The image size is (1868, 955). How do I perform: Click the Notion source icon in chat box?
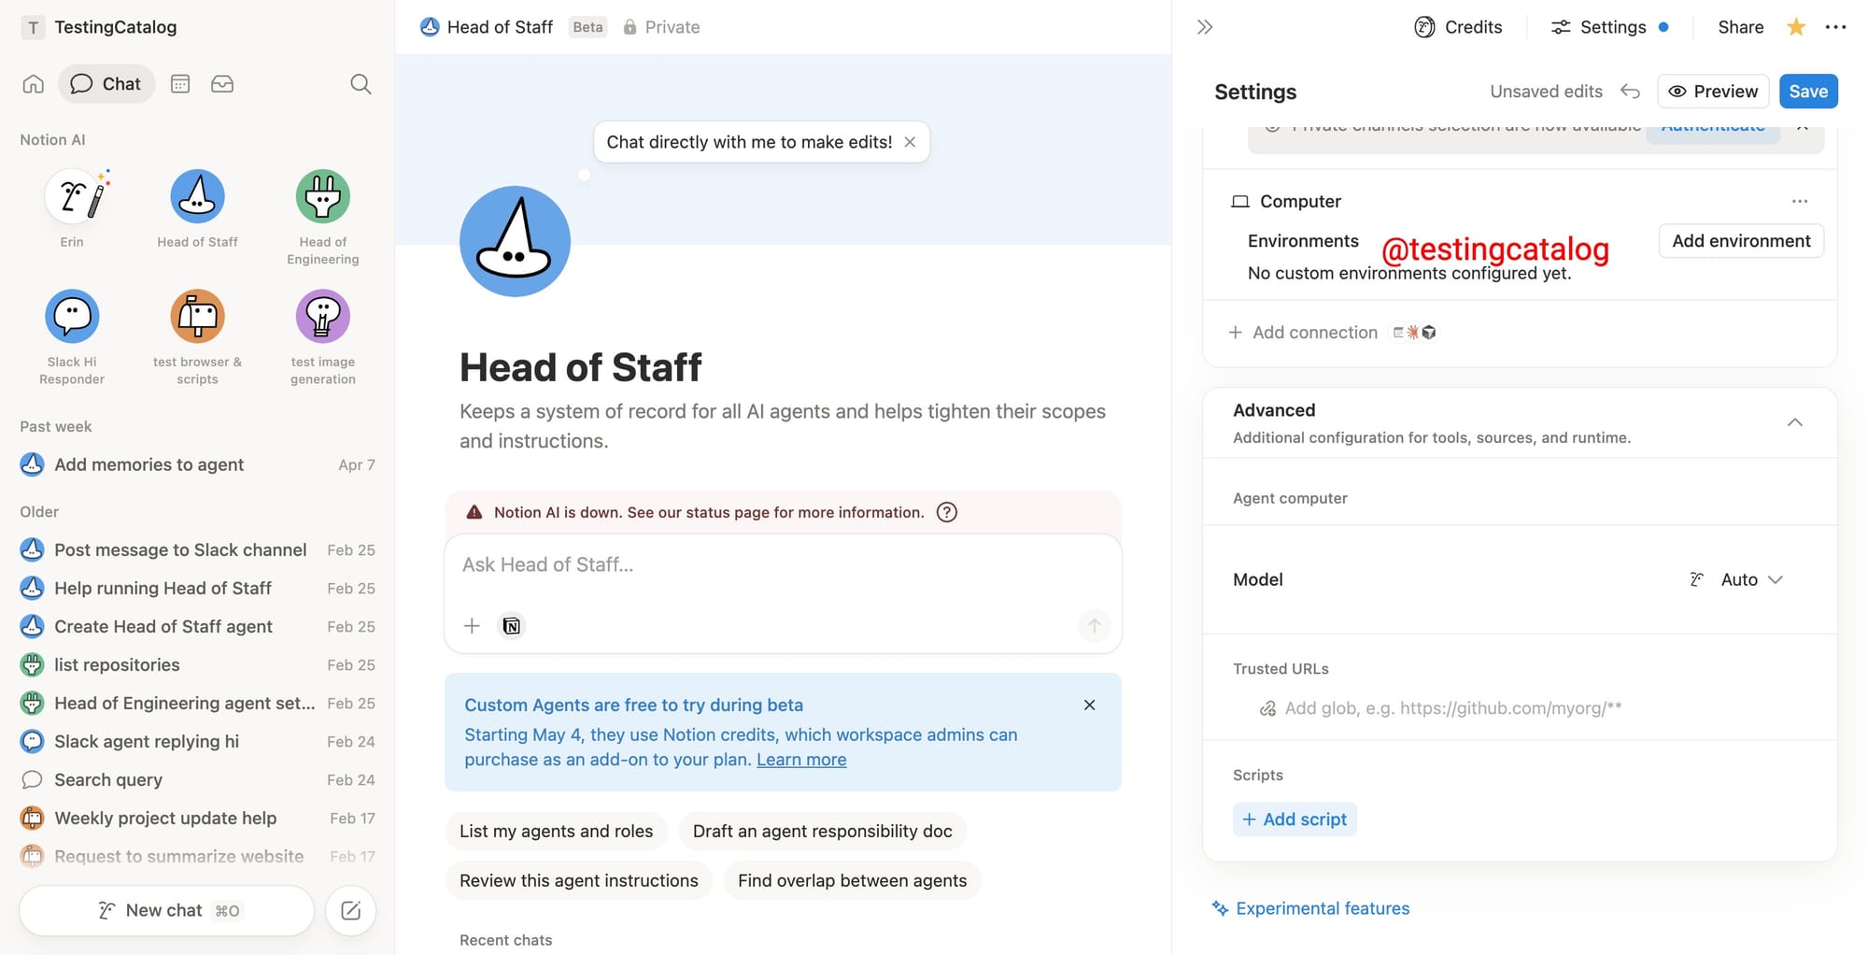[x=512, y=626]
